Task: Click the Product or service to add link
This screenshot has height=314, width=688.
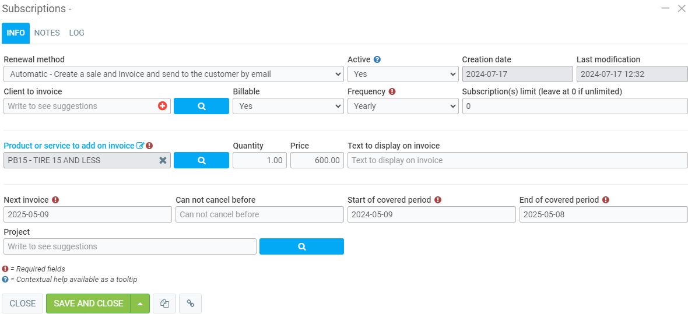Action: click(69, 146)
